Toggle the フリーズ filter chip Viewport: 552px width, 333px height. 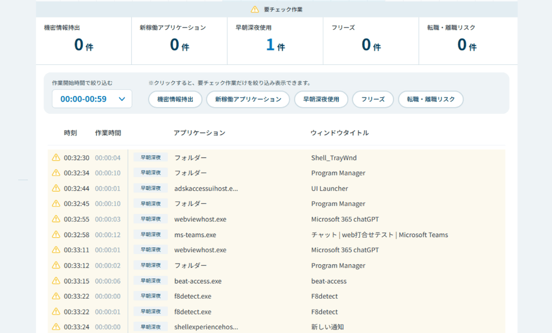tap(373, 99)
